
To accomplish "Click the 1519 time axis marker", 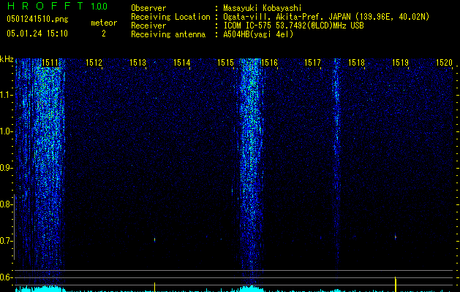I will click(x=401, y=63).
